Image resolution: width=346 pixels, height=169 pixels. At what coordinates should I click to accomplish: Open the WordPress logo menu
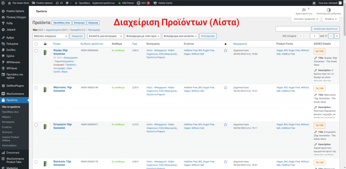click(x=3, y=3)
